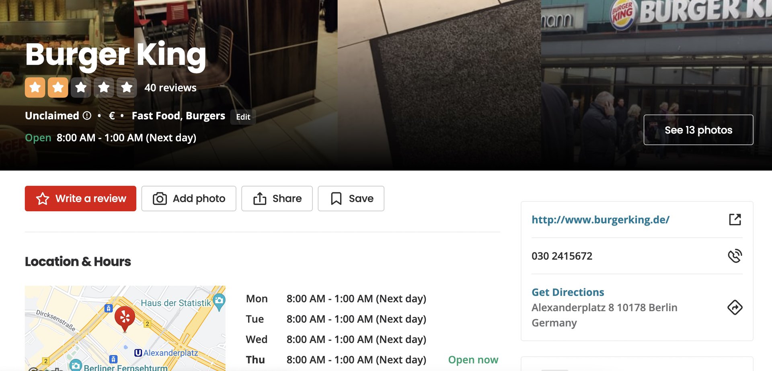
Task: Open the location map thumbnail
Action: [x=125, y=328]
